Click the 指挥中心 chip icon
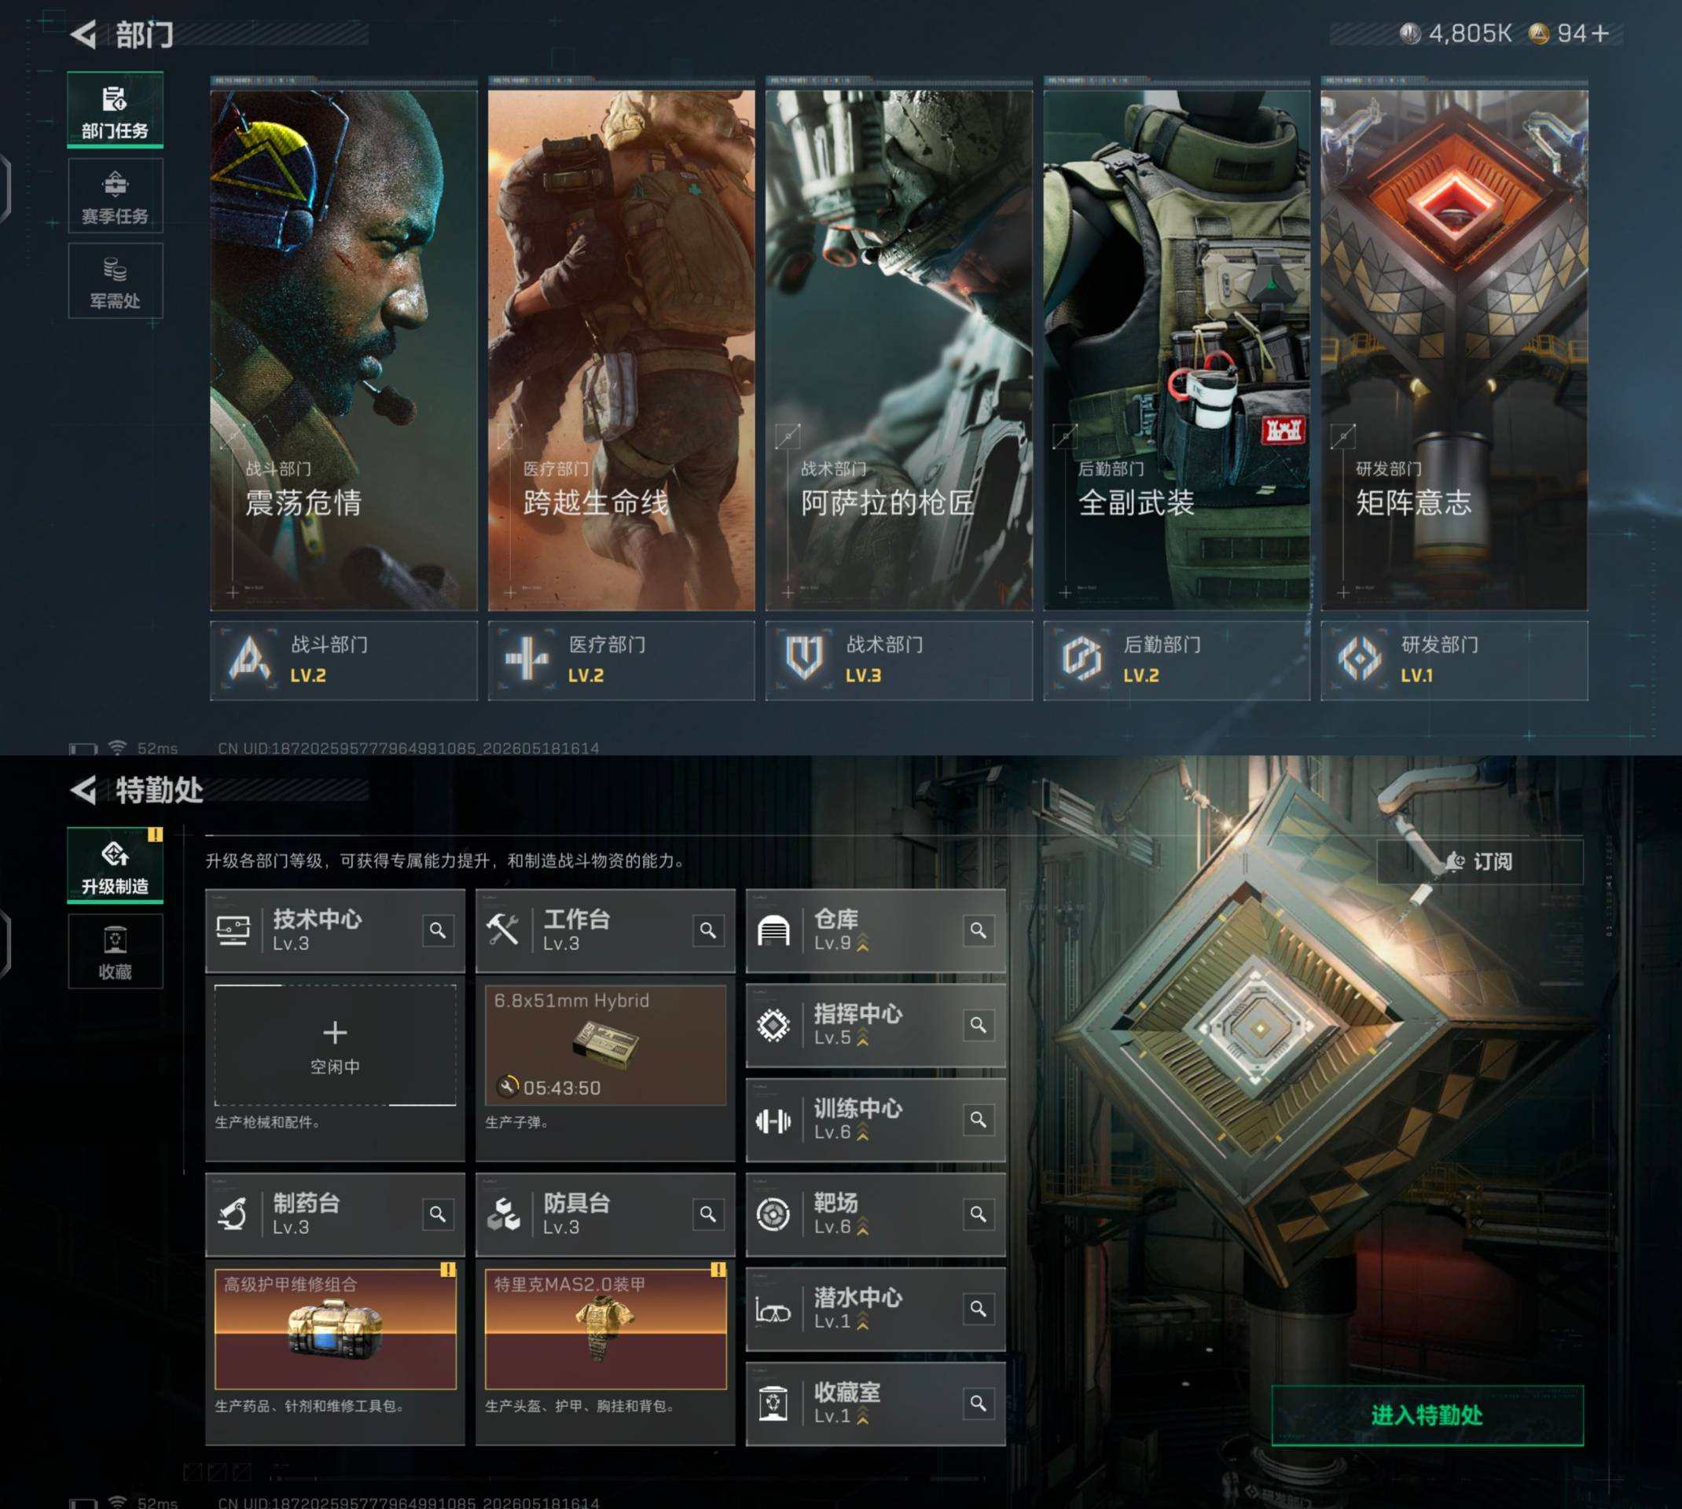 point(773,1026)
